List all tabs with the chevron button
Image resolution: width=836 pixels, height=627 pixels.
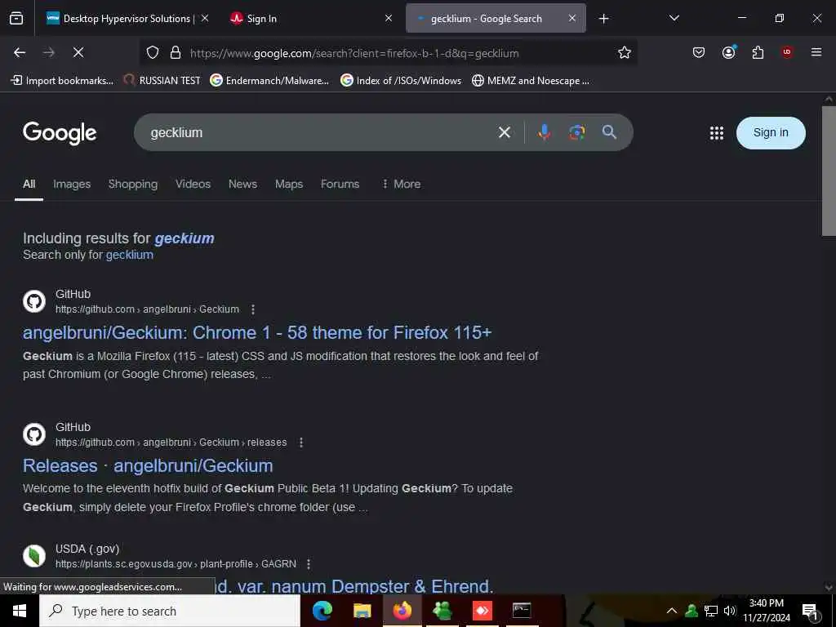tap(674, 18)
